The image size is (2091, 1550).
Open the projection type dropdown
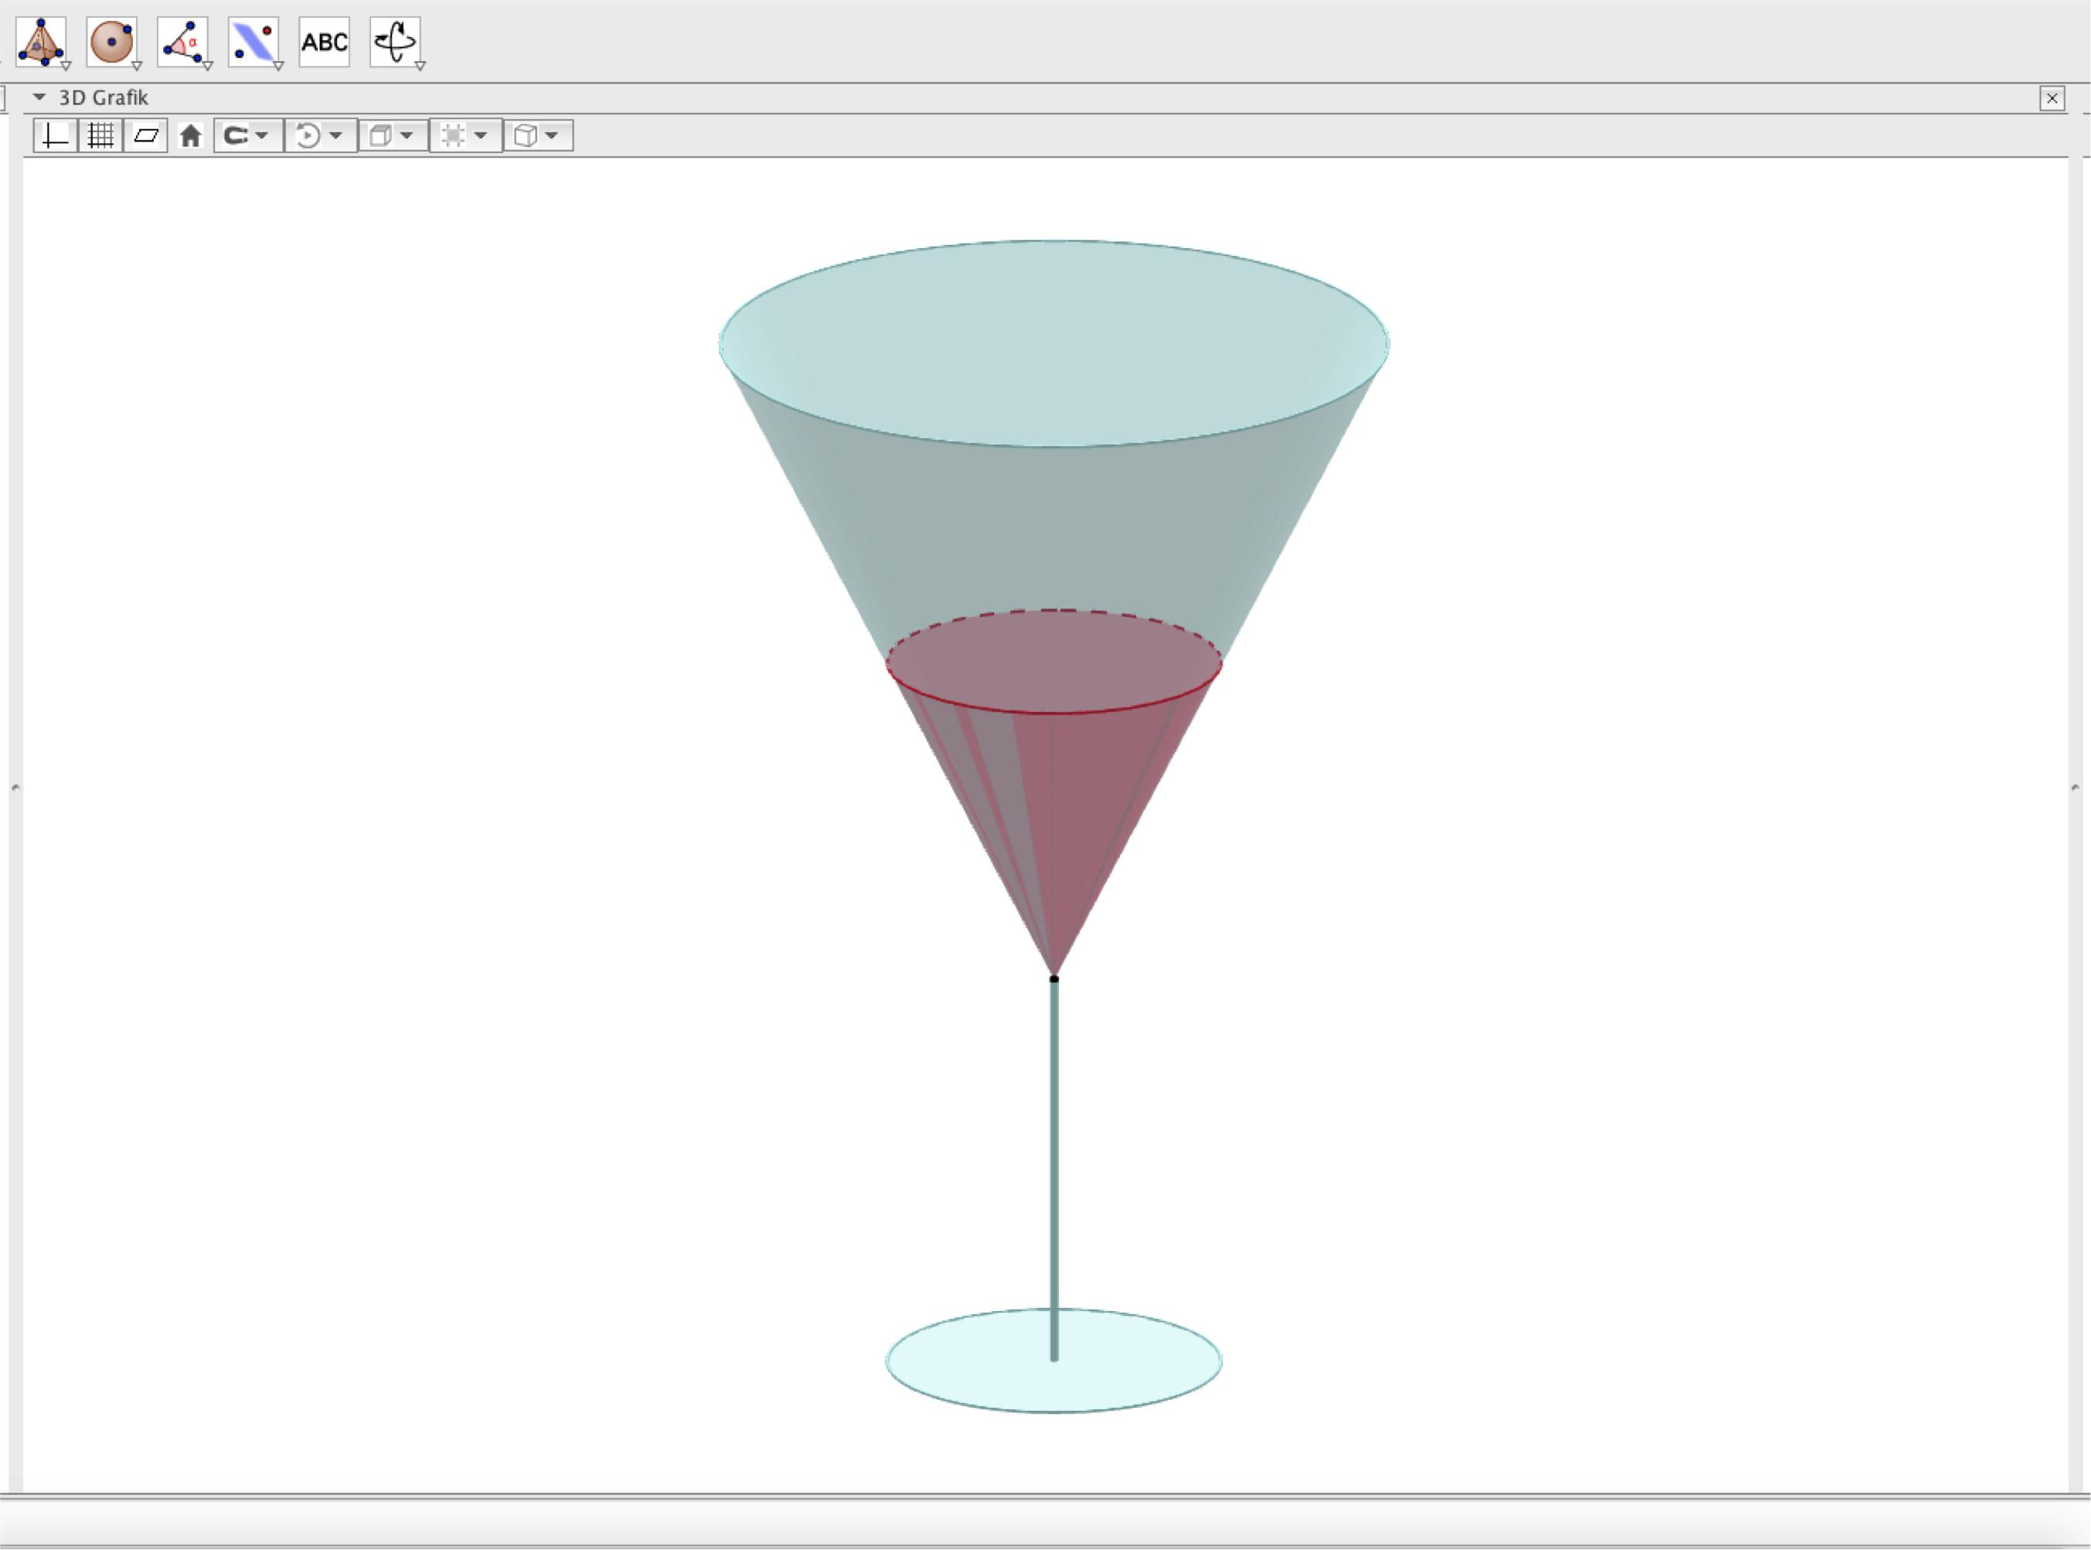point(539,136)
